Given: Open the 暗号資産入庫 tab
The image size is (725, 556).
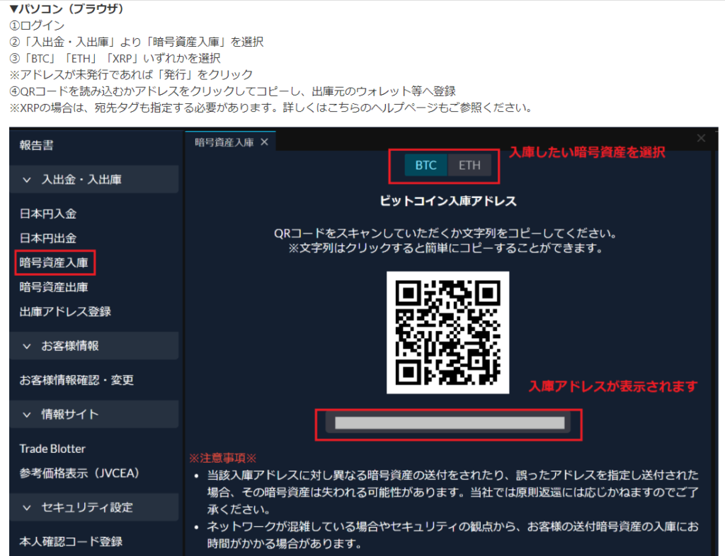Looking at the screenshot, I should click(x=224, y=142).
